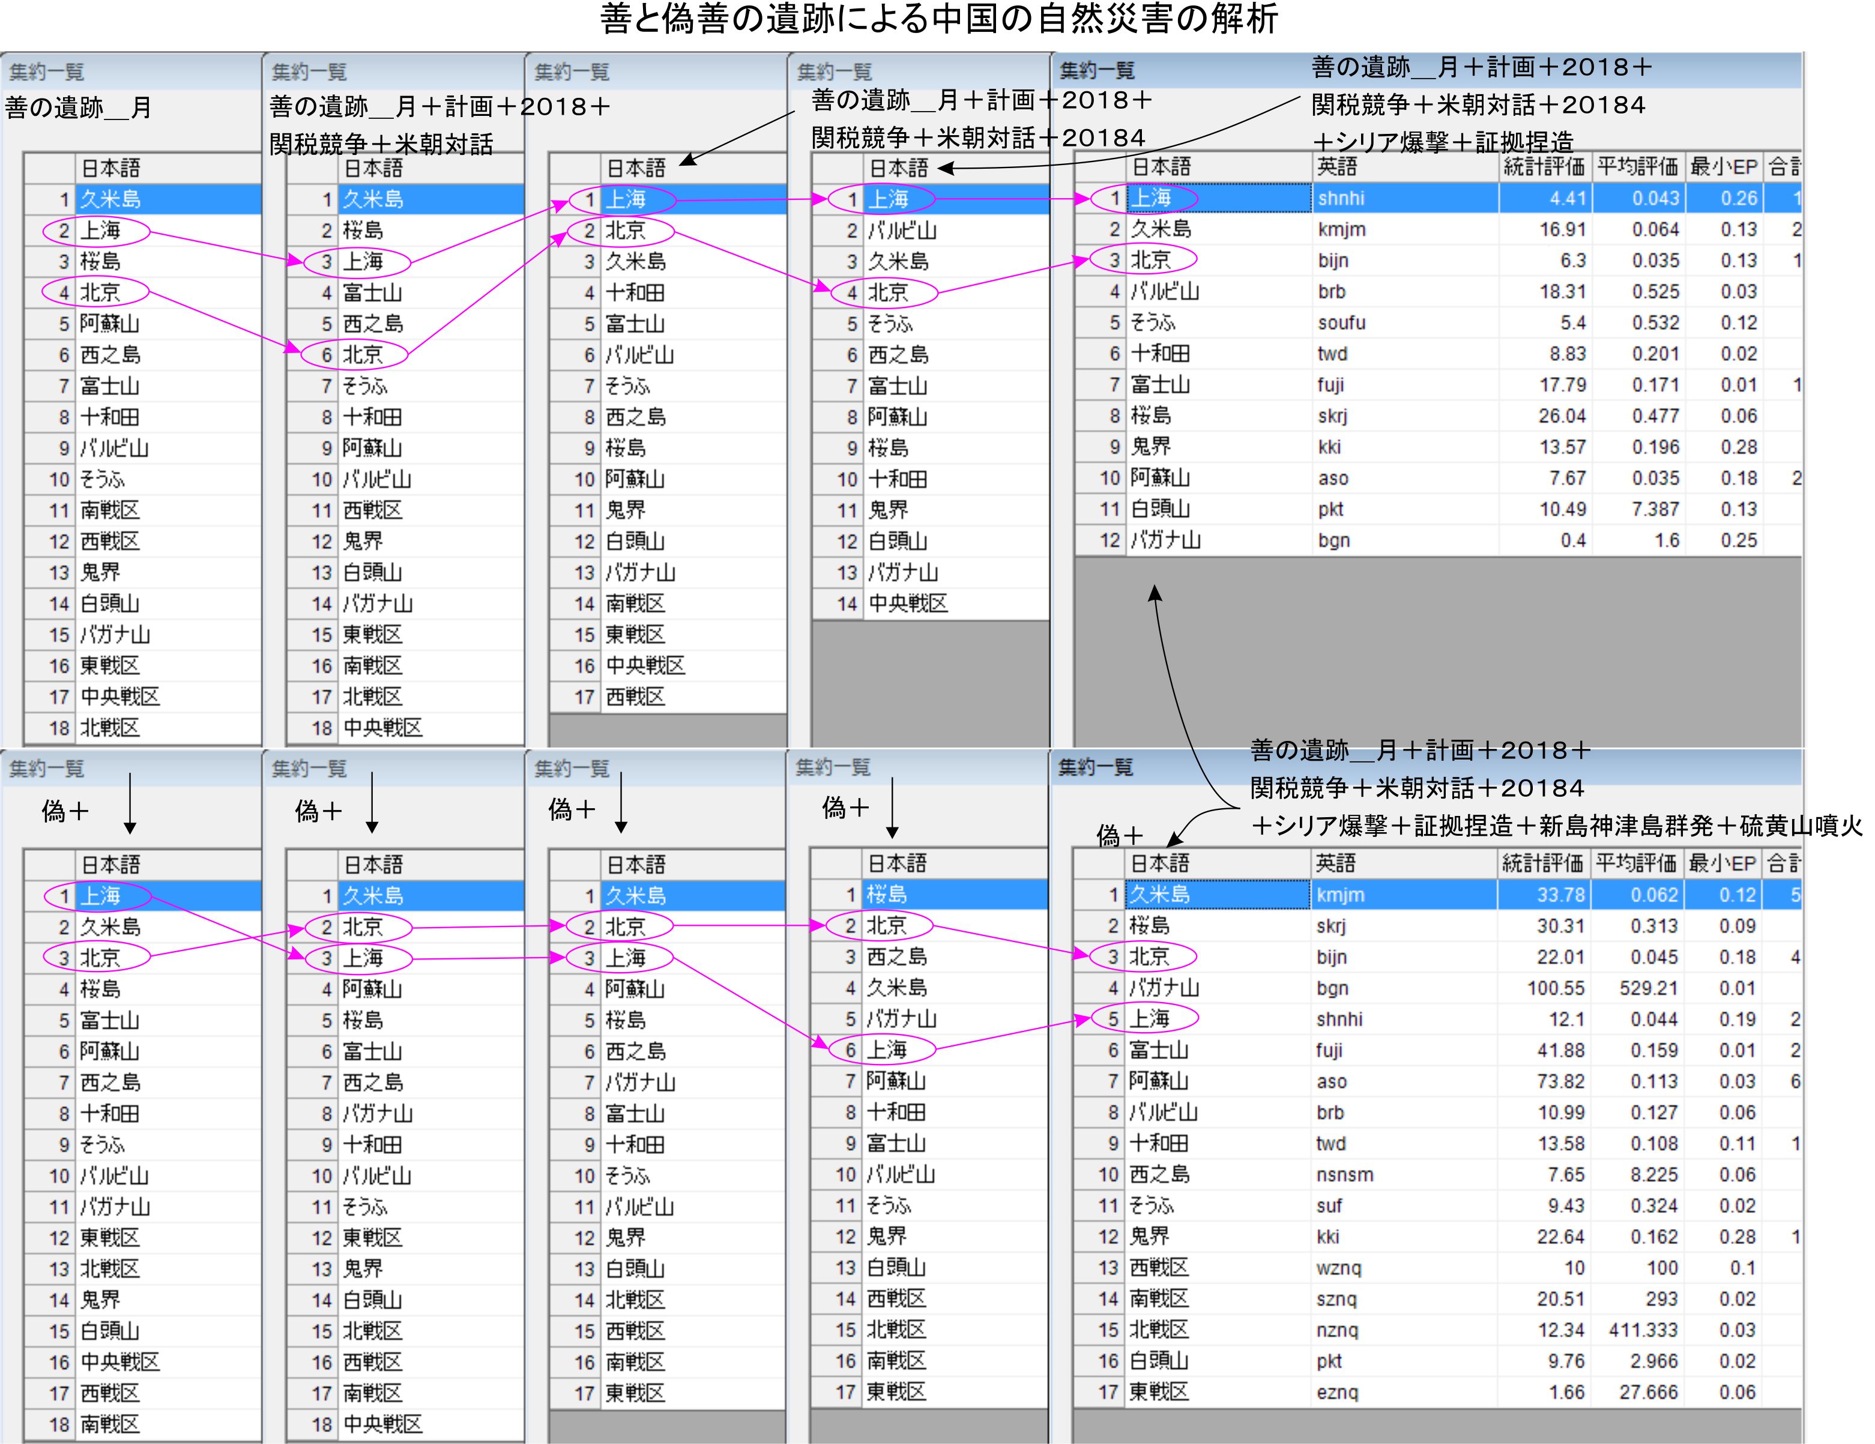
Task: Click the 7.387 value in 白頭山 row
Action: (1655, 509)
